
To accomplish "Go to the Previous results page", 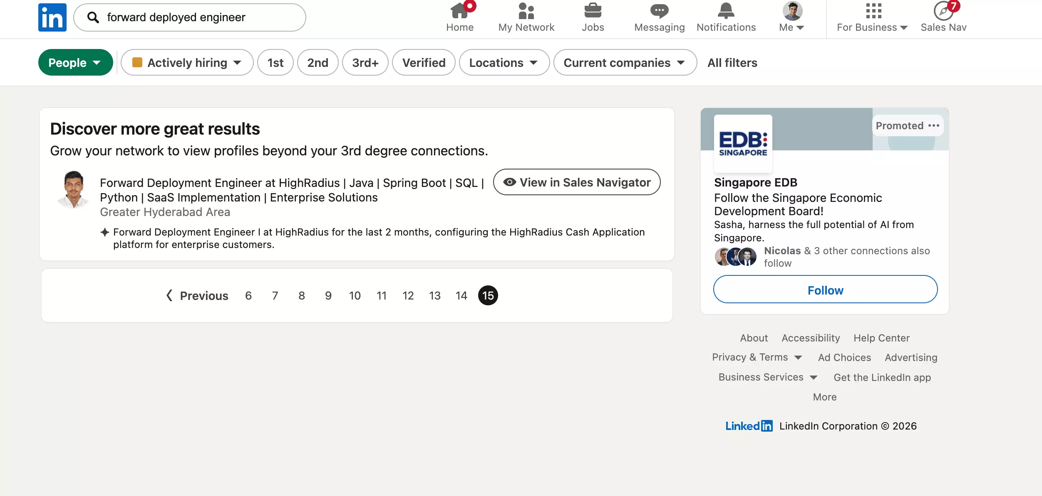I will pos(197,295).
